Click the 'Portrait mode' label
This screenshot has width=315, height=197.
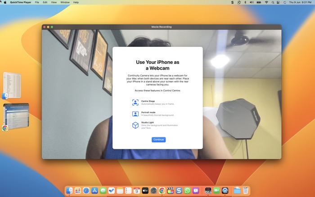148,112
